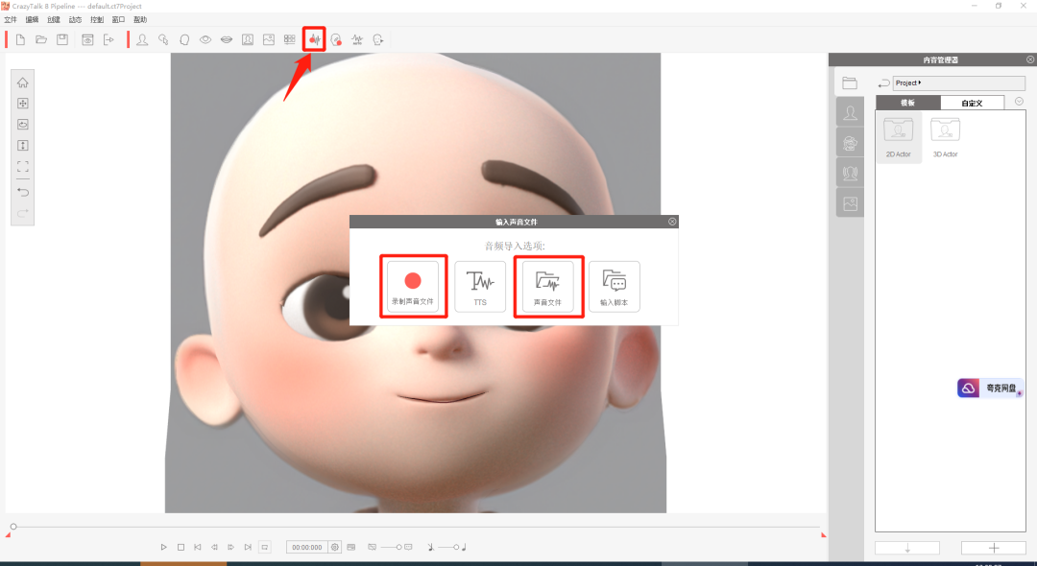Screen dimensions: 1037x566
Task: Step to next frame
Action: click(230, 547)
